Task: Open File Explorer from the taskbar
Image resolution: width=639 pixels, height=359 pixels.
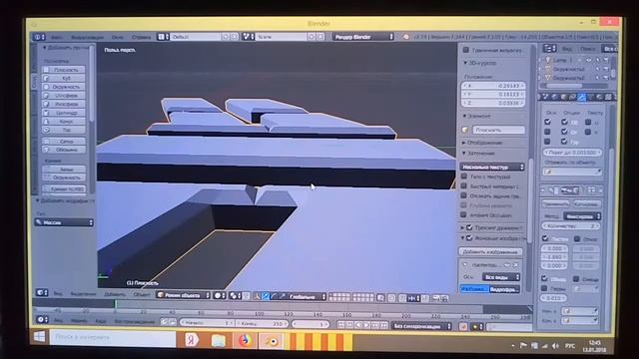Action: (219, 340)
